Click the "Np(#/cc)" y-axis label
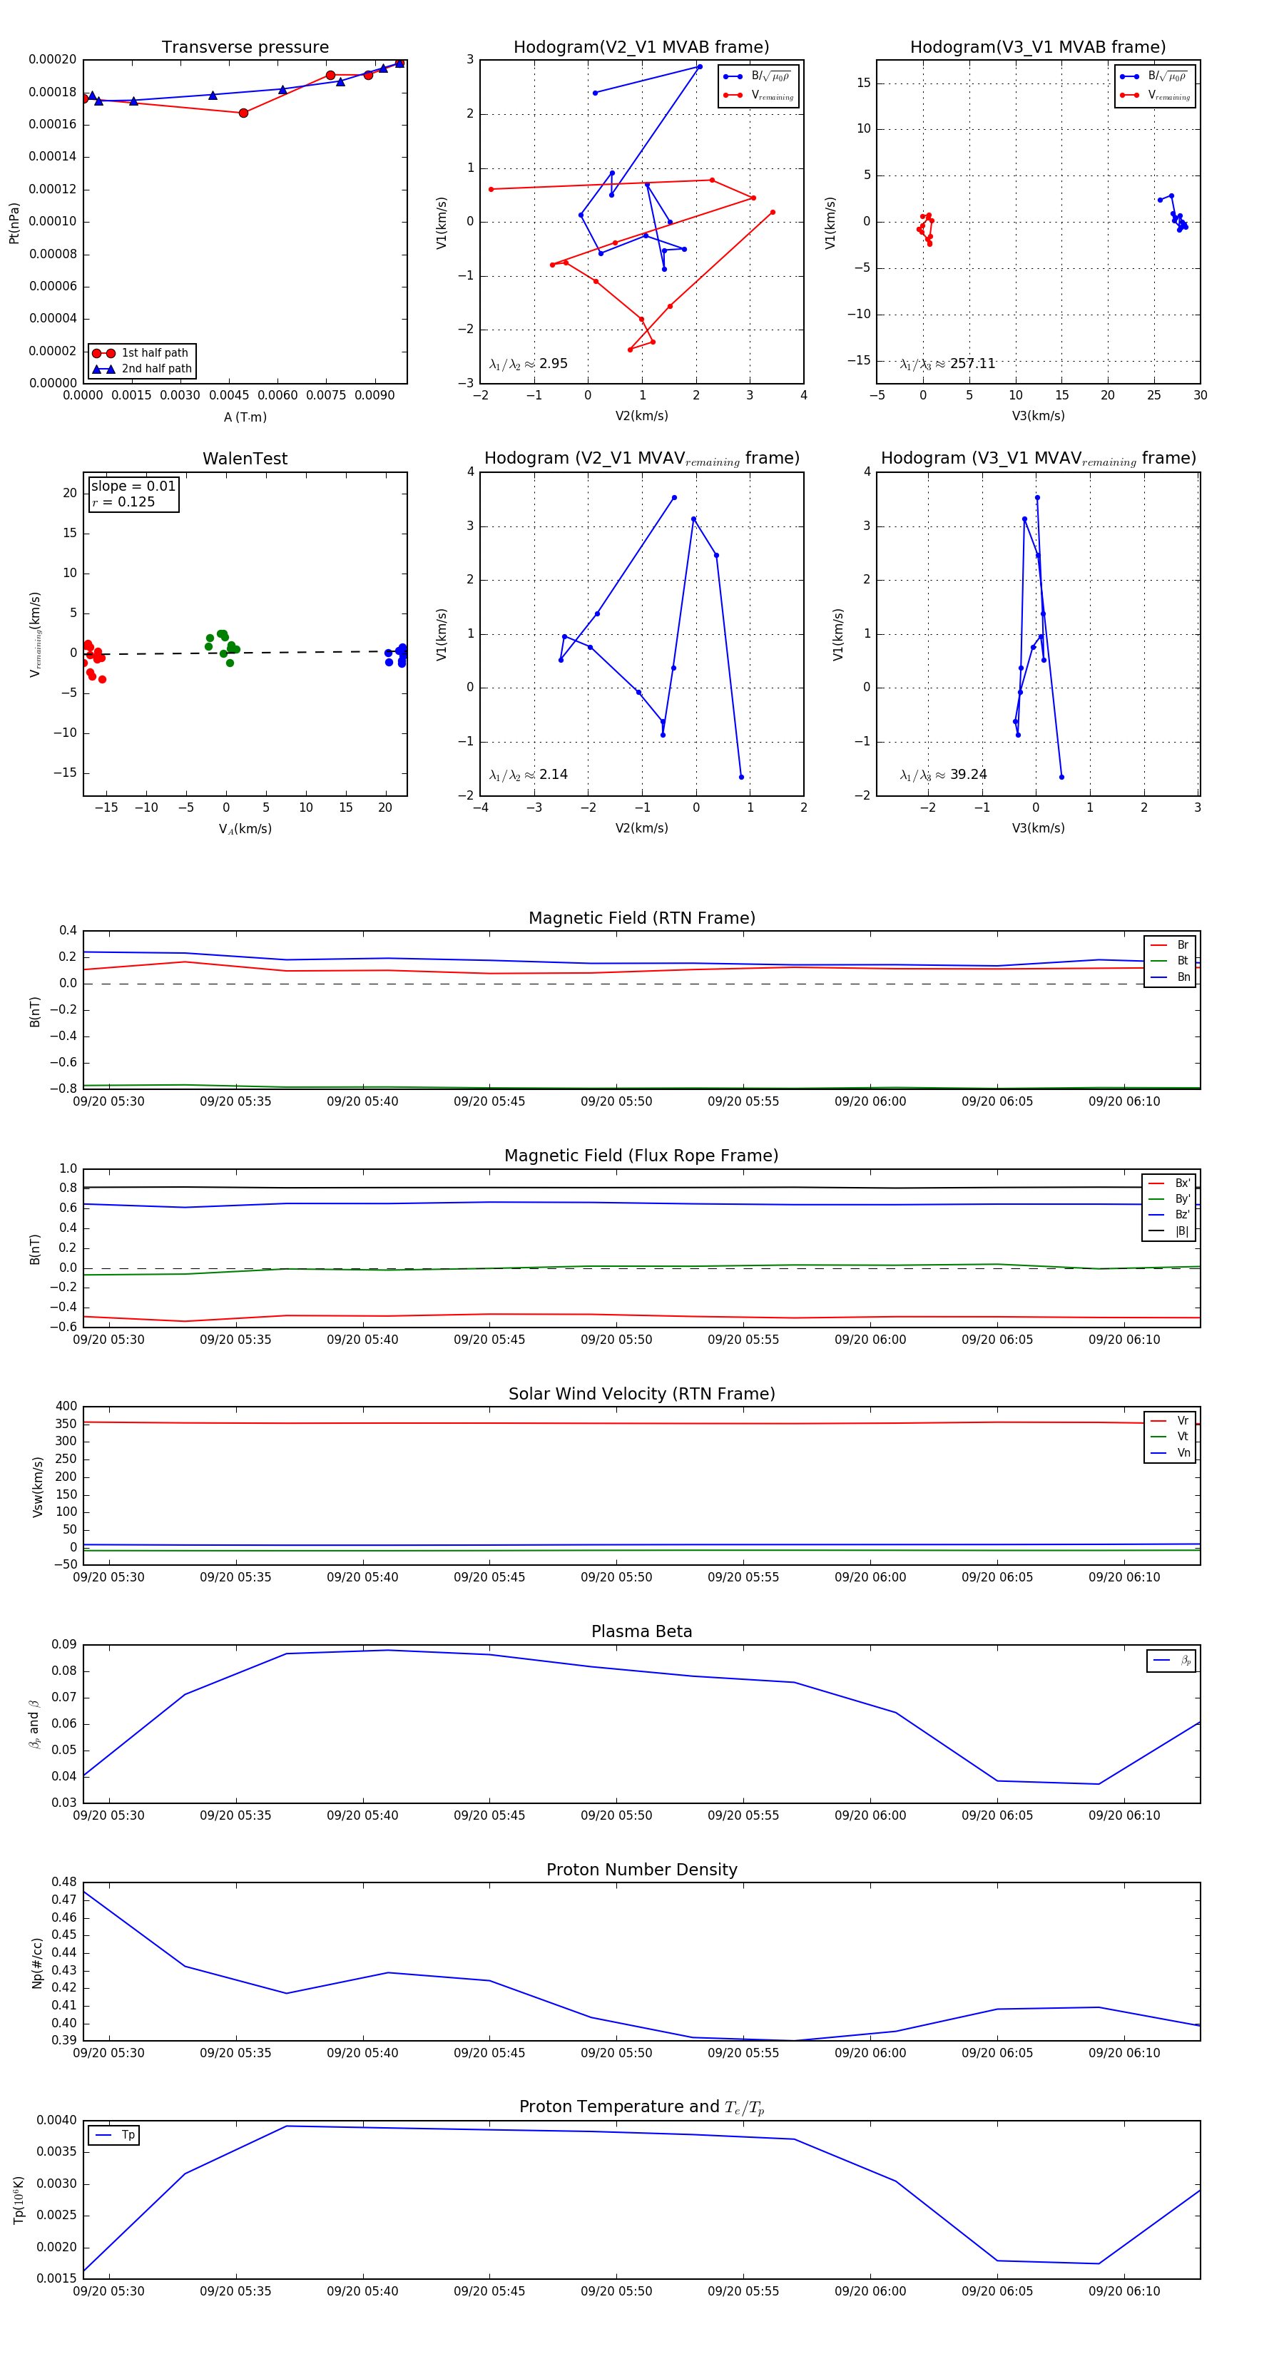Viewport: 1284px width, 2354px height. (x=38, y=1963)
